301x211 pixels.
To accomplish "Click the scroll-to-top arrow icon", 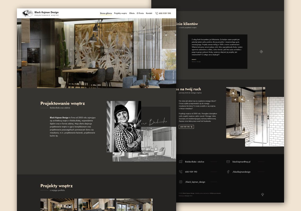I will 262,194.
